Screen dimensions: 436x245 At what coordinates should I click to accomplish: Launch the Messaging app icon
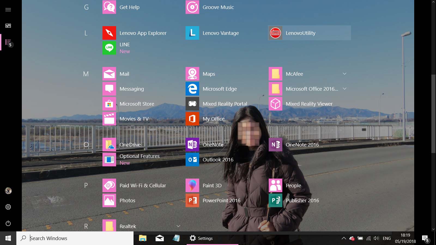click(109, 89)
